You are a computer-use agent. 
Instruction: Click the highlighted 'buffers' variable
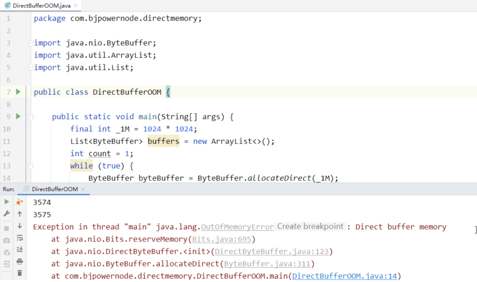(163, 141)
